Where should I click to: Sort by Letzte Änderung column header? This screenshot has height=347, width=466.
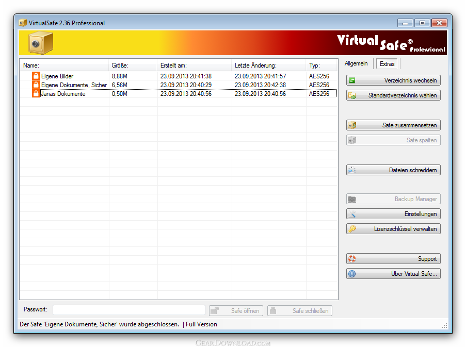[268, 65]
